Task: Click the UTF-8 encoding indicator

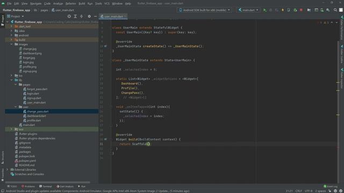Action: click(309, 191)
